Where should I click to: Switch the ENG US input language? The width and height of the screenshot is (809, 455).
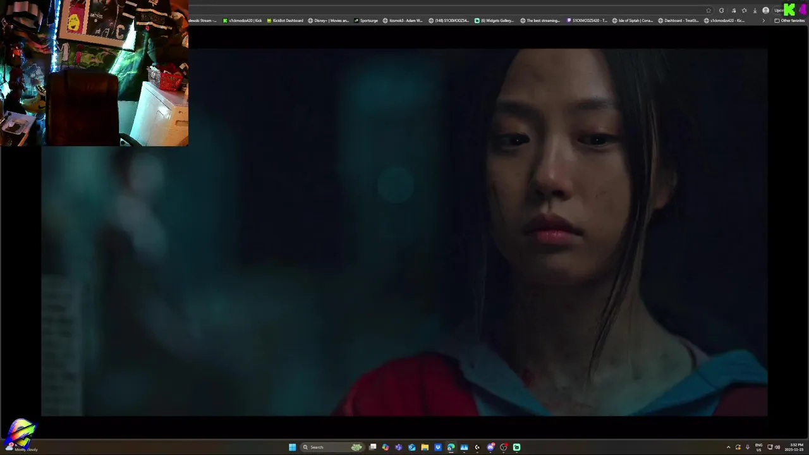[759, 447]
